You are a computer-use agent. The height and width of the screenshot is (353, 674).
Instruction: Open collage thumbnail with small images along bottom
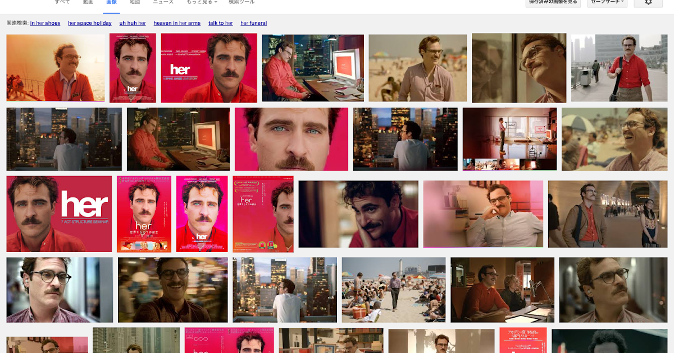click(509, 139)
